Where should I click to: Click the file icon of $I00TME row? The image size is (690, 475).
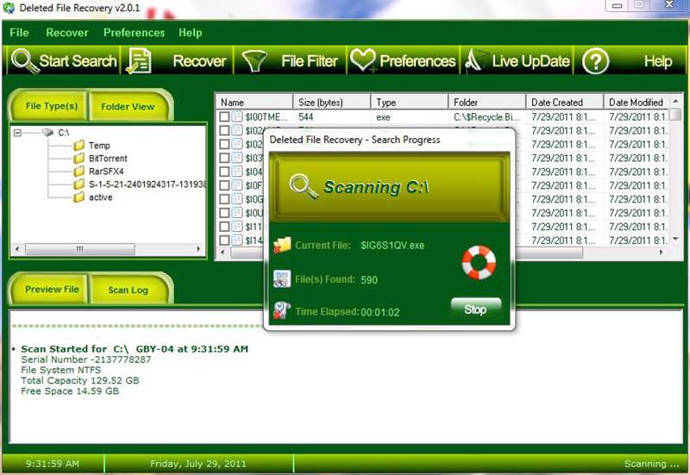coord(237,116)
